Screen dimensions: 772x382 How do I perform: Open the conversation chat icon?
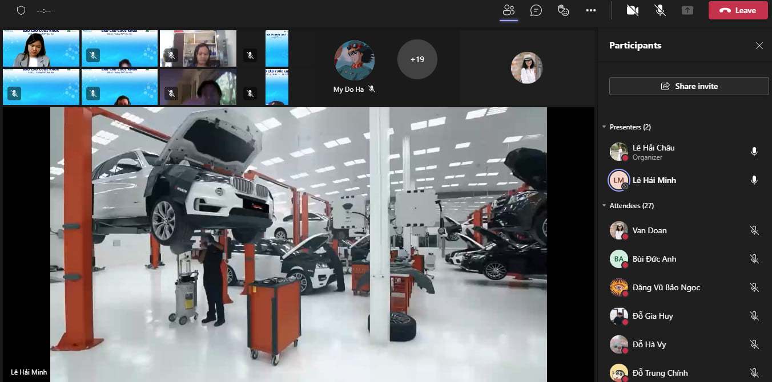[x=536, y=10]
